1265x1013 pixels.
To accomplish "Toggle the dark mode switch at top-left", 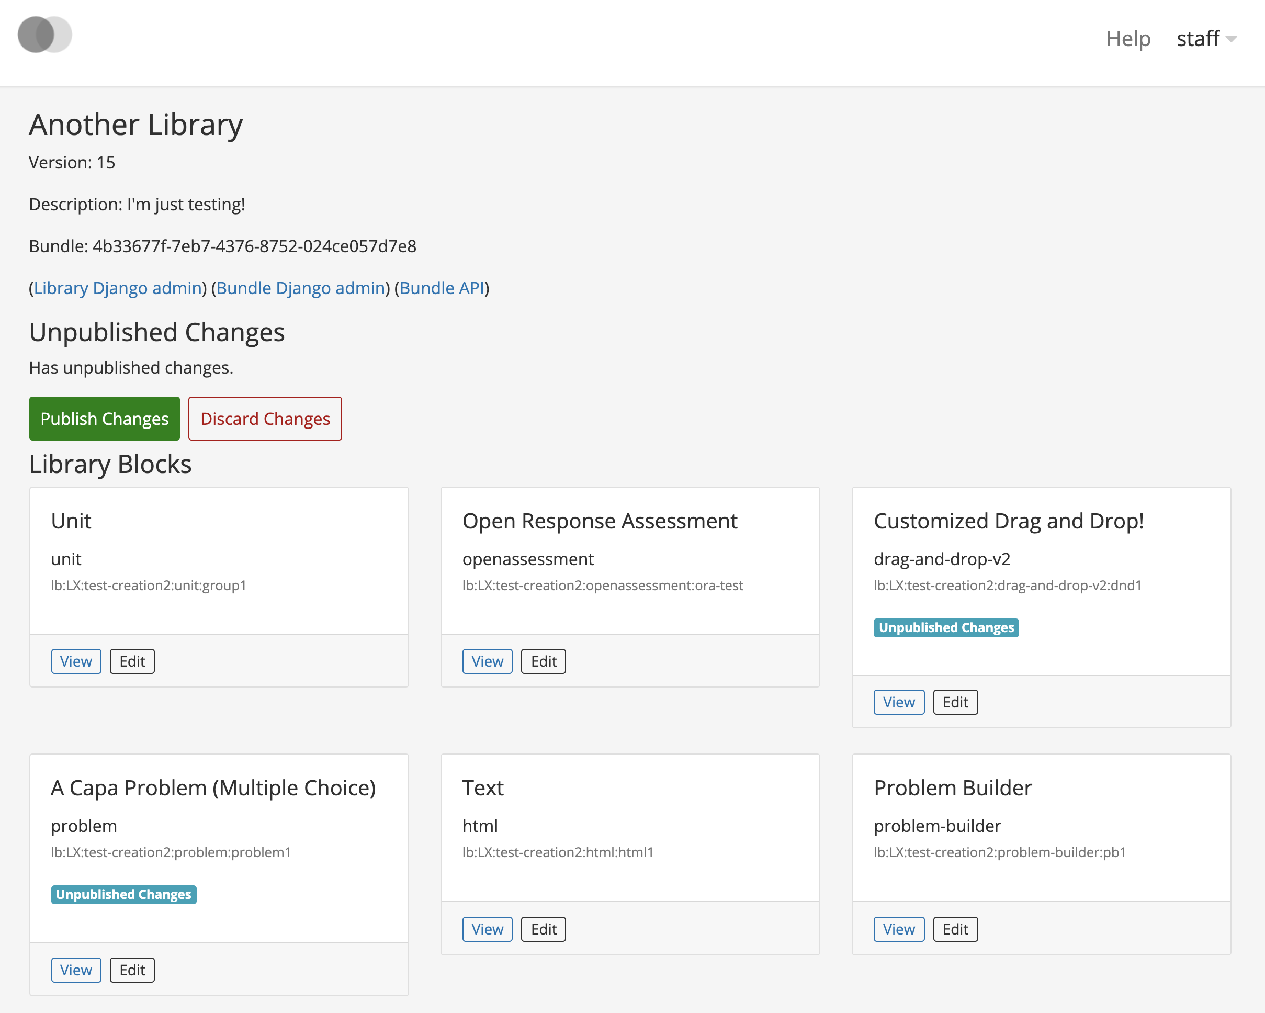I will (46, 35).
